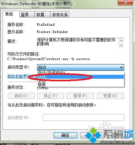The height and width of the screenshot is (145, 135).
Task: Click inside the 描述 description text box
Action: pyautogui.click(x=78, y=43)
